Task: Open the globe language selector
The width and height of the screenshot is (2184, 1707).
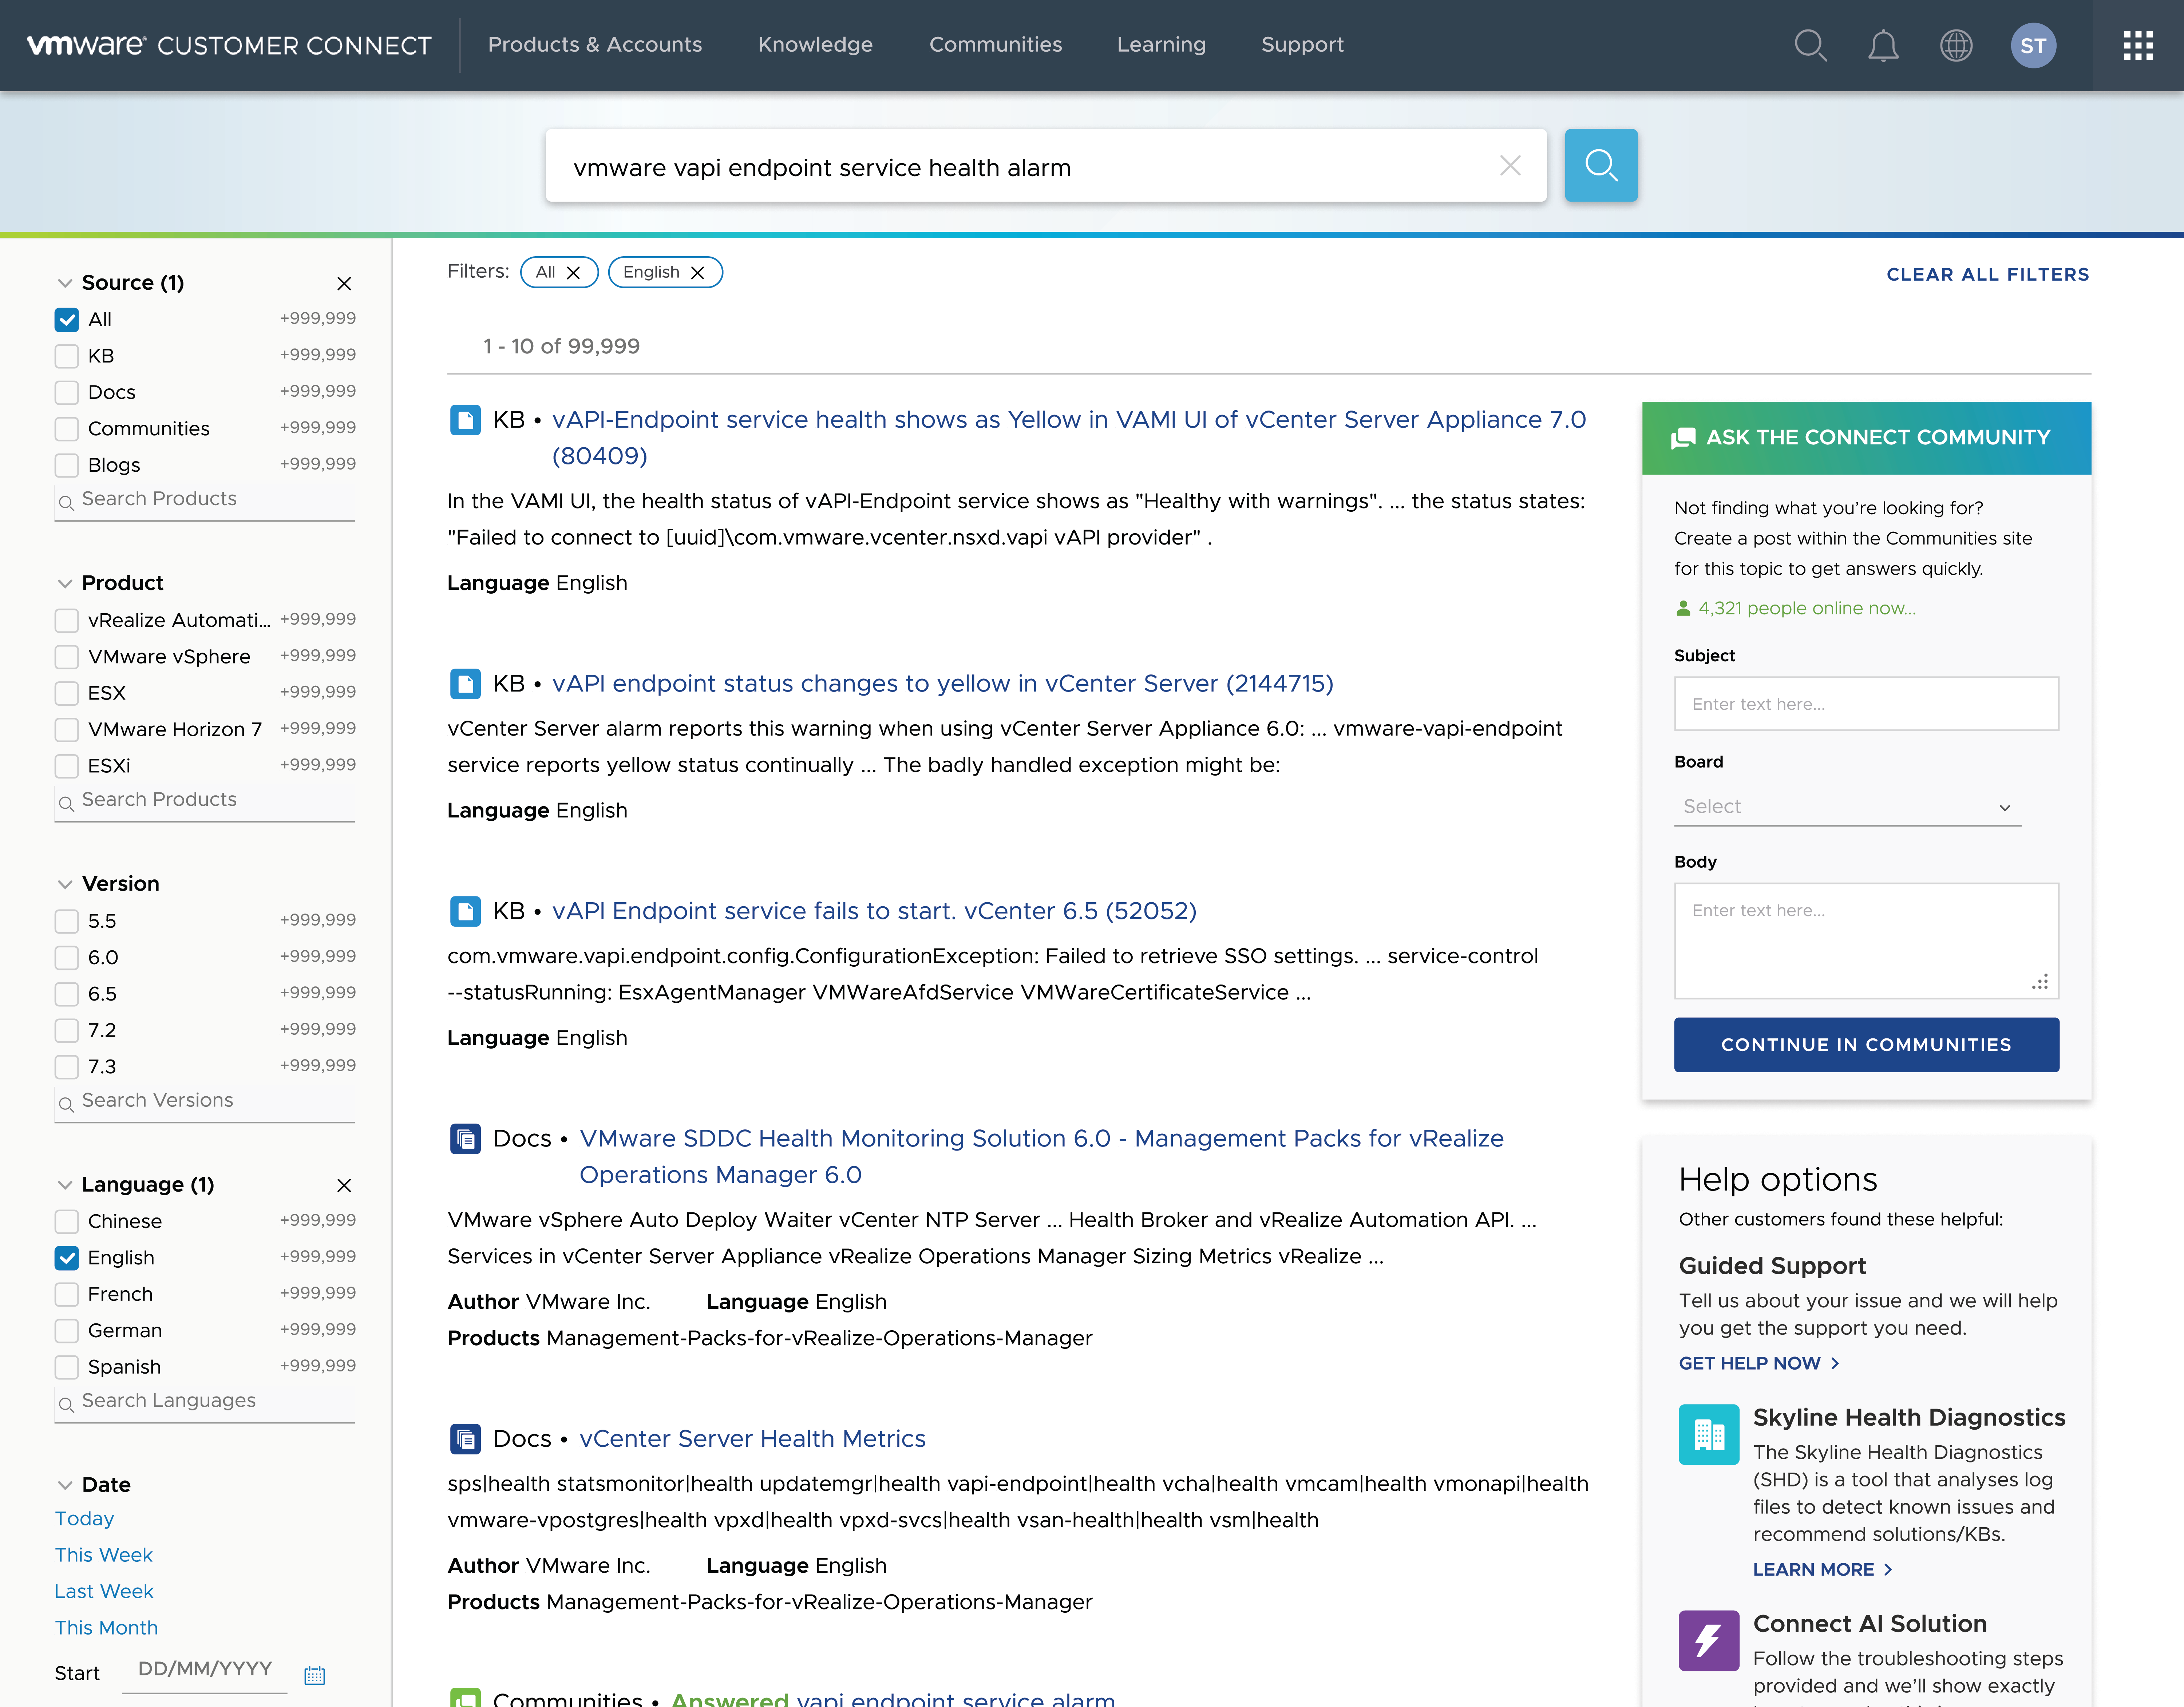Action: click(1956, 45)
